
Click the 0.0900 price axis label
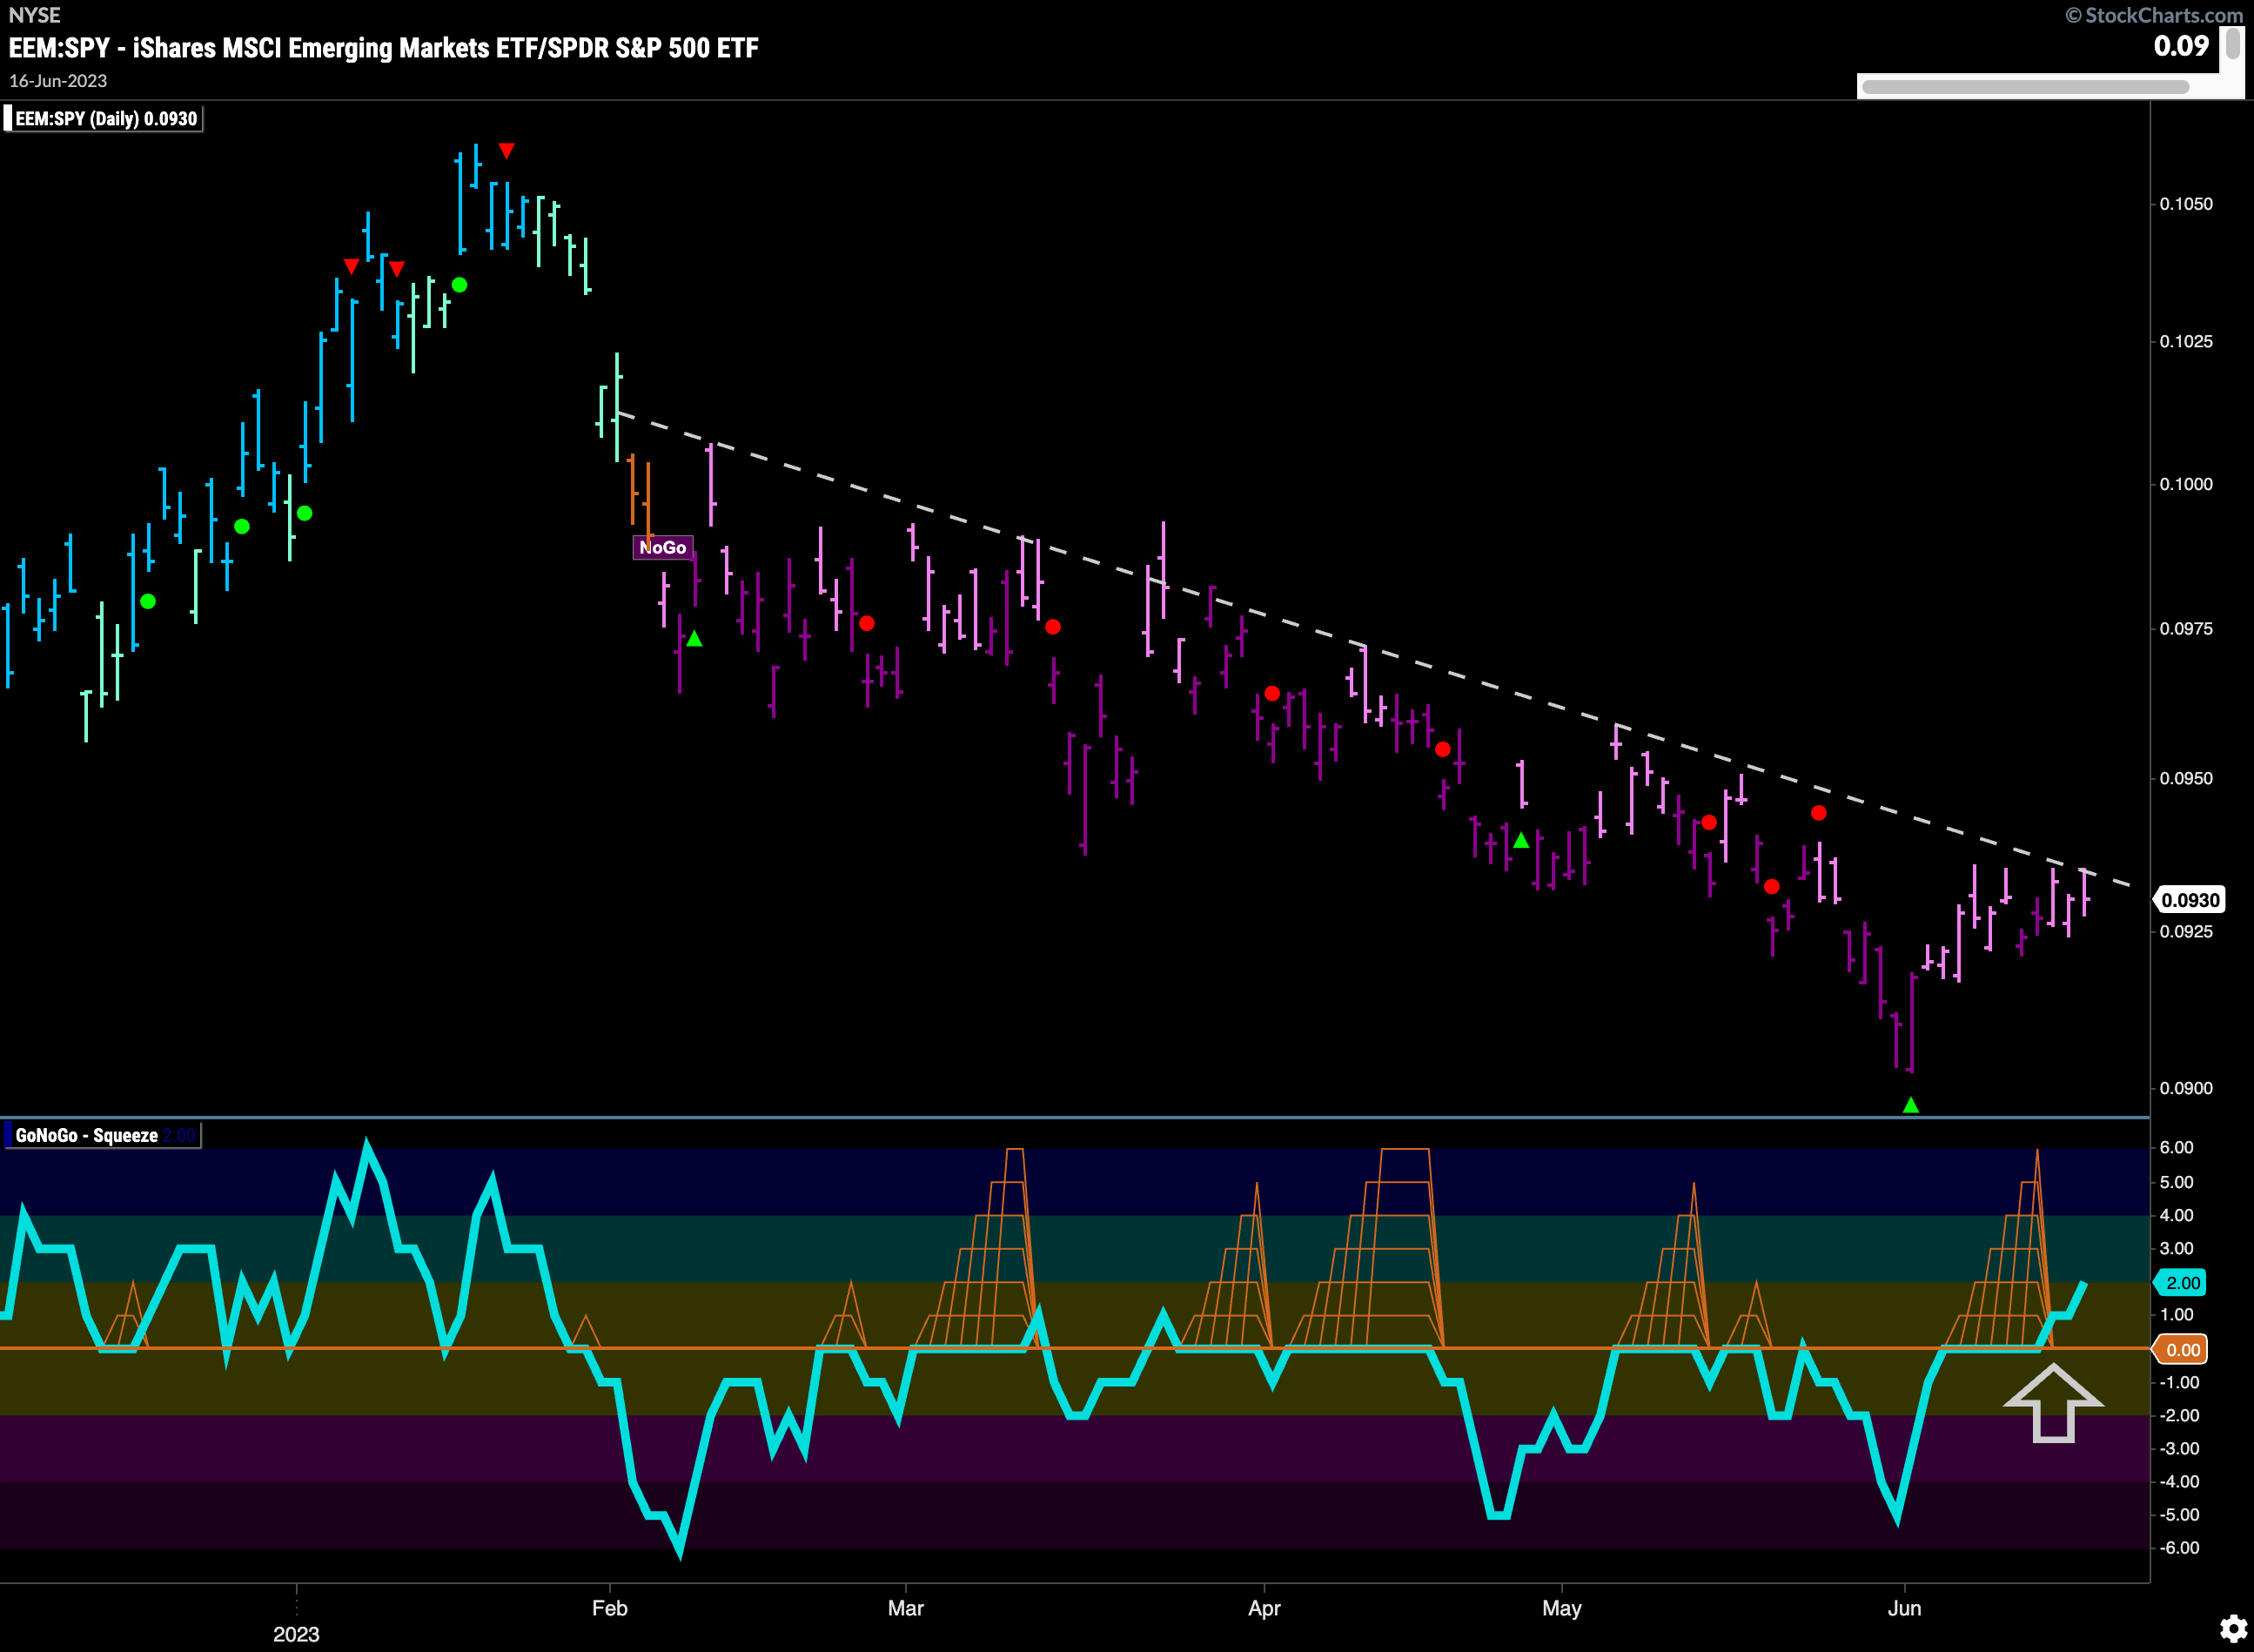(2186, 1088)
